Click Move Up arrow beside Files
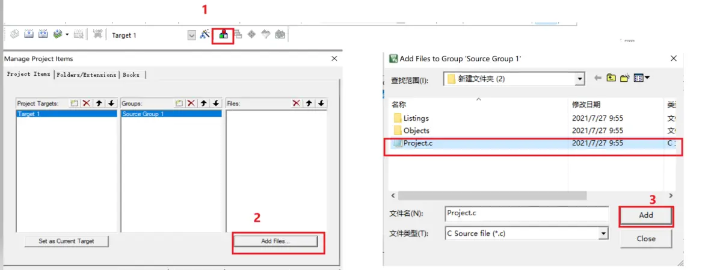717x270 pixels. (x=309, y=103)
